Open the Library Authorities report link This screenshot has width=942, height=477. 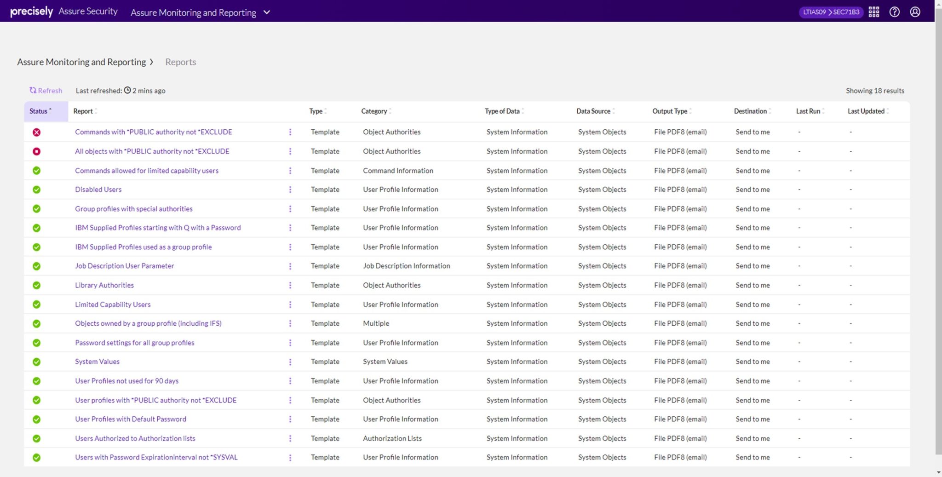(104, 285)
